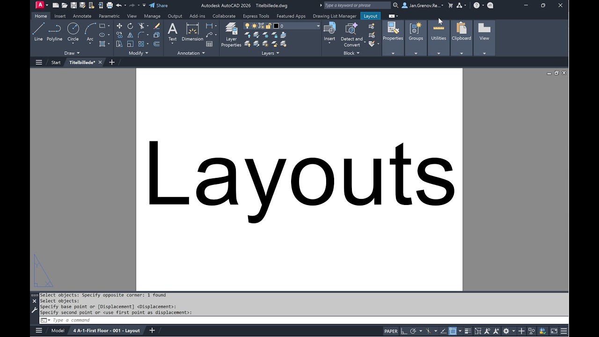This screenshot has height=337, width=599.
Task: Toggle PAPER space button in status bar
Action: pos(391,331)
